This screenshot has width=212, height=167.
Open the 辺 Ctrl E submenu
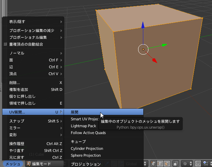(33, 67)
